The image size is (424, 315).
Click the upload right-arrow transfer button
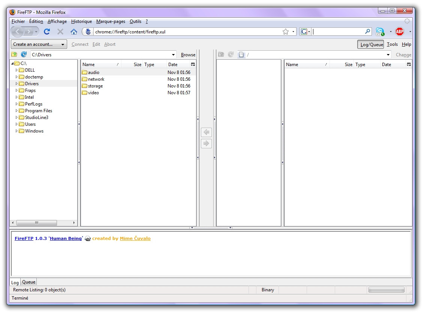(x=206, y=143)
